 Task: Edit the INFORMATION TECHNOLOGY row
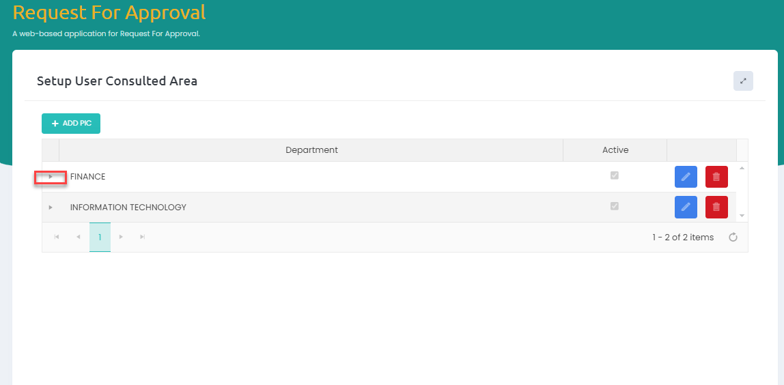click(686, 207)
